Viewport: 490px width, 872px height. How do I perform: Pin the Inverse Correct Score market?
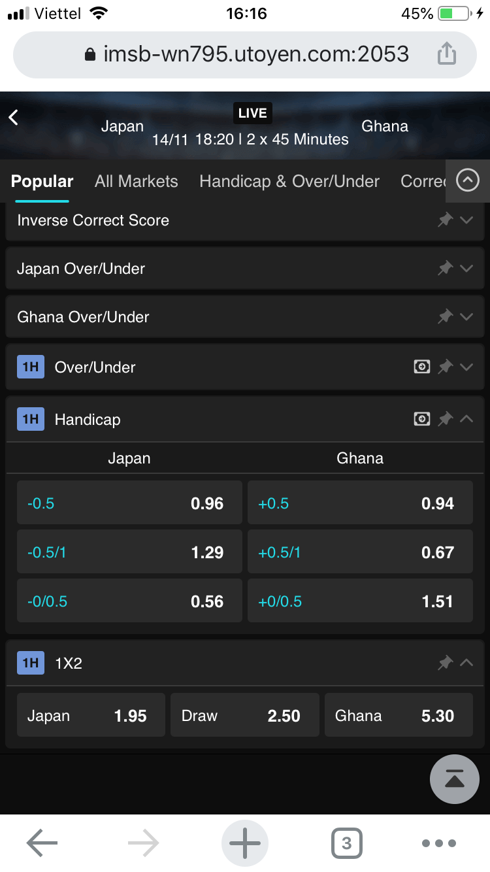point(445,220)
